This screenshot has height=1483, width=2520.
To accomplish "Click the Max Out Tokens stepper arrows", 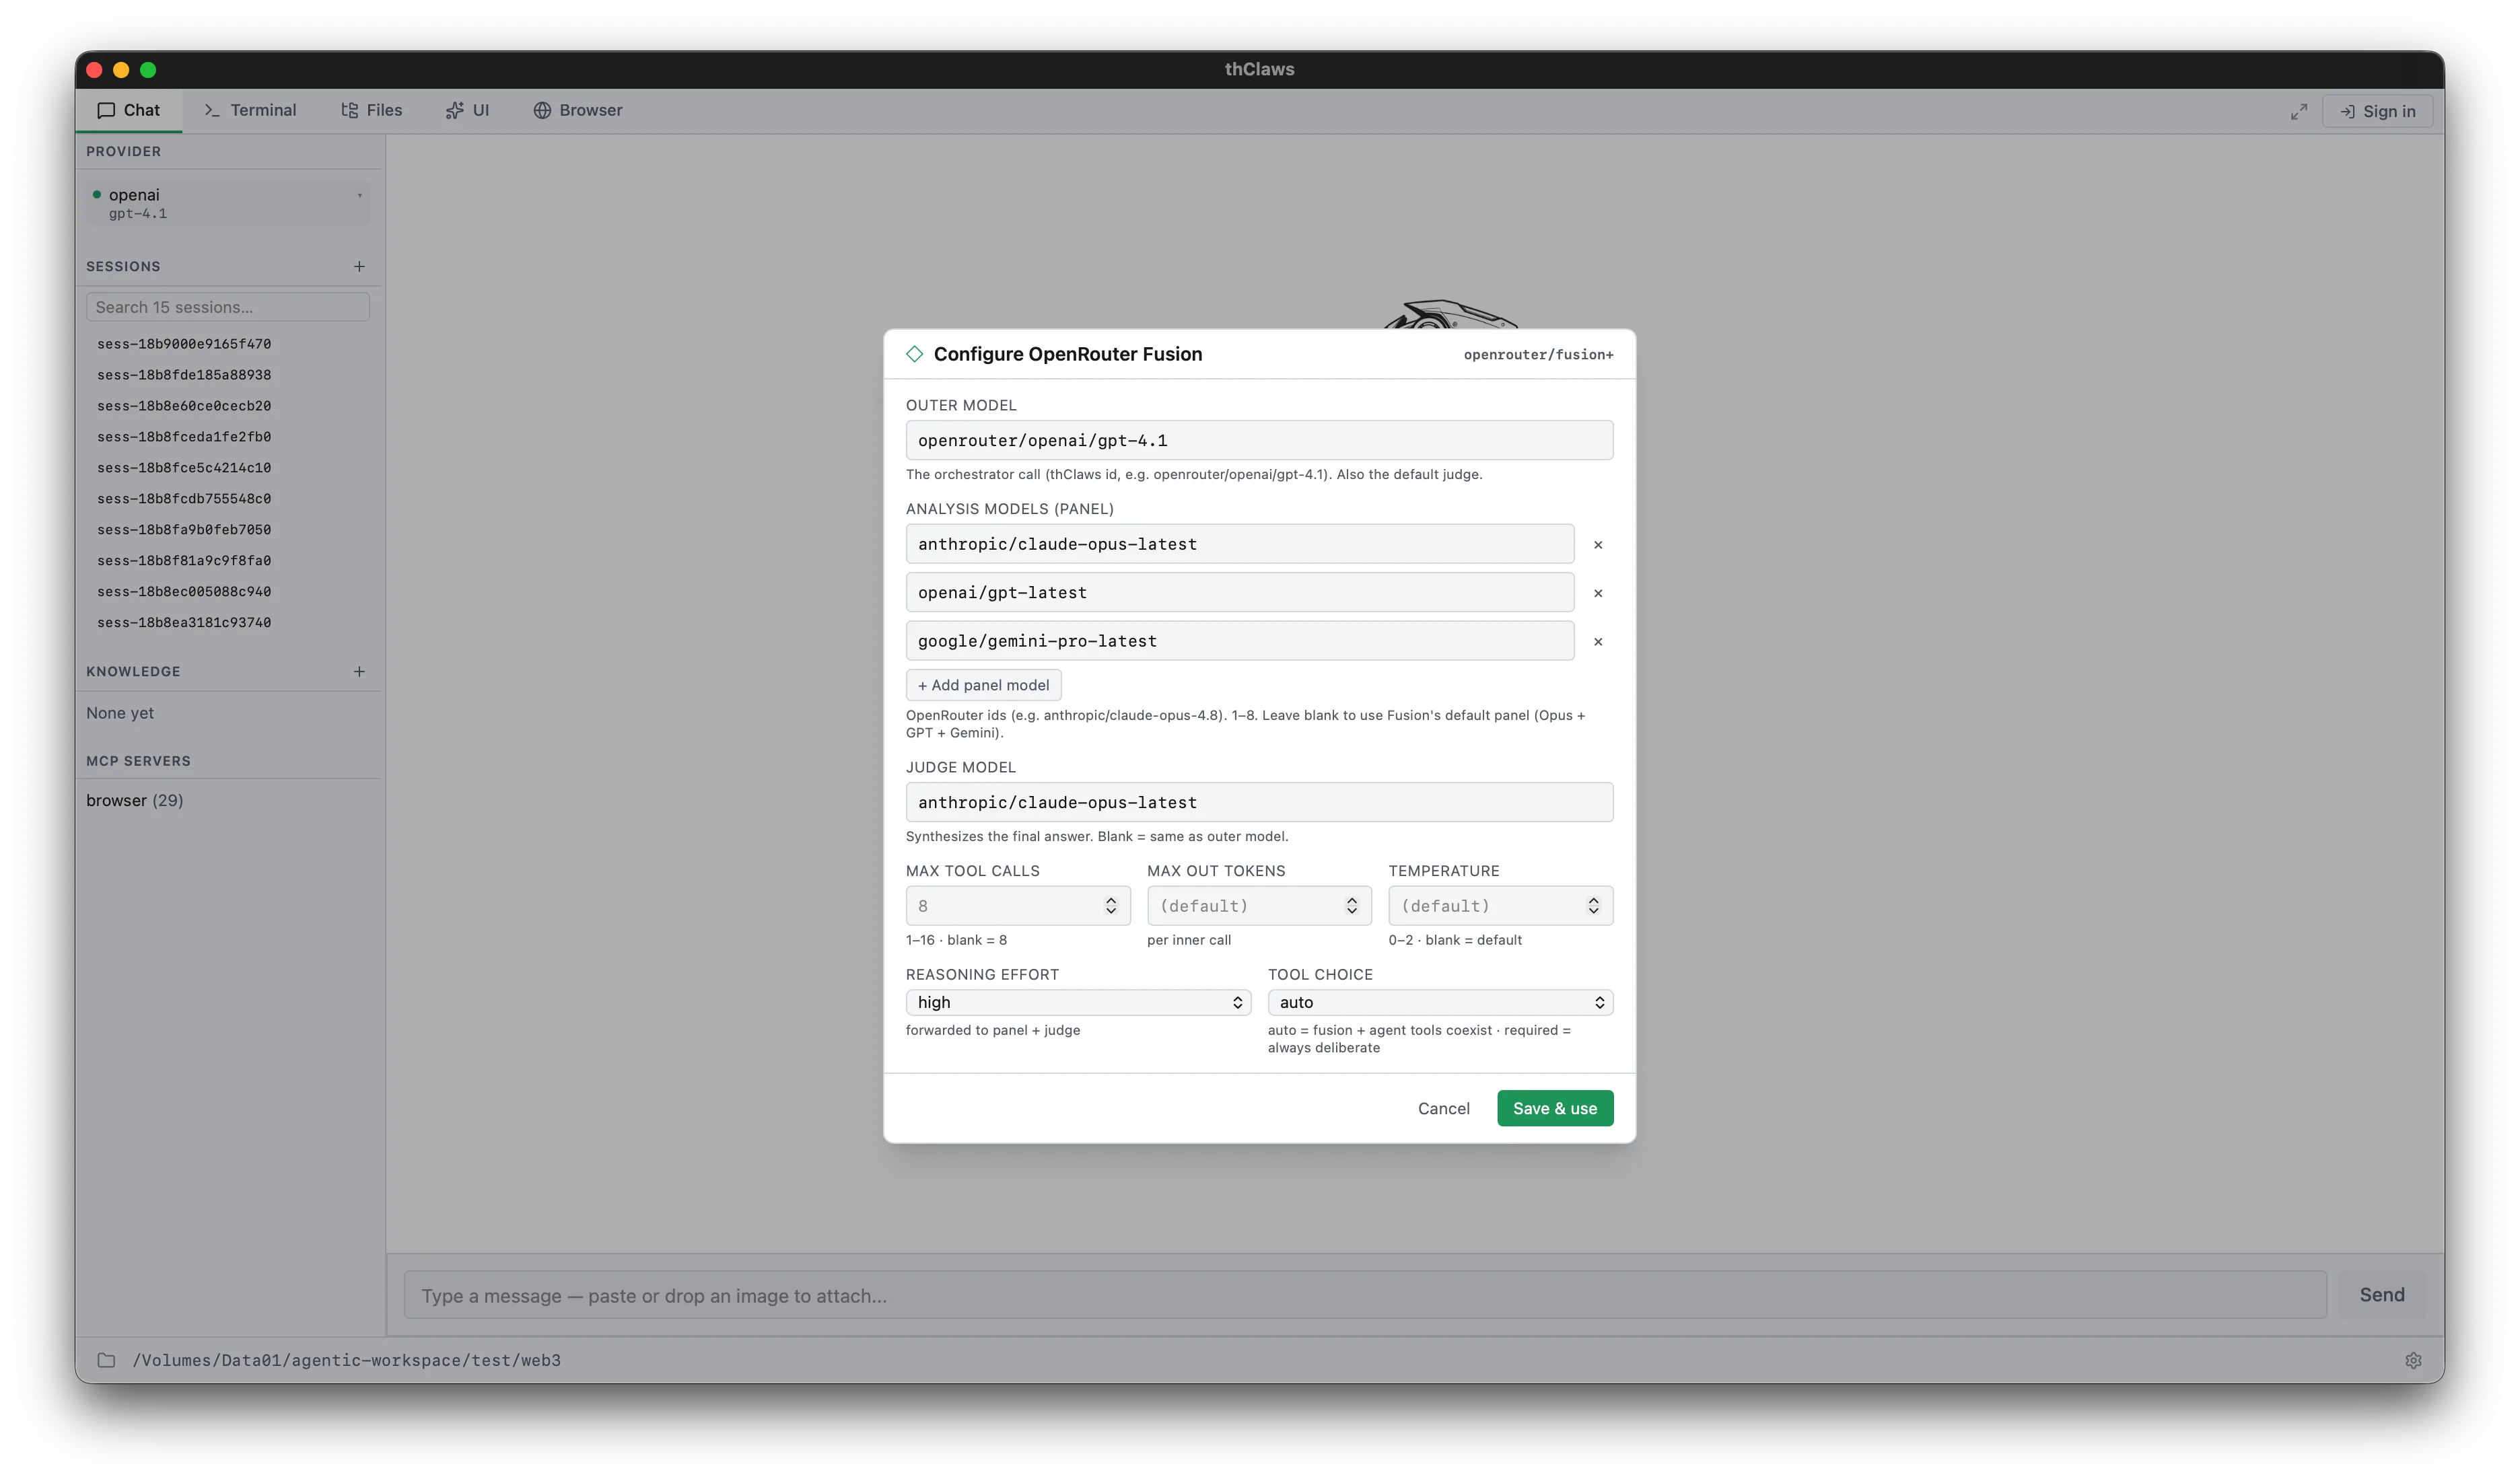I will 1352,906.
